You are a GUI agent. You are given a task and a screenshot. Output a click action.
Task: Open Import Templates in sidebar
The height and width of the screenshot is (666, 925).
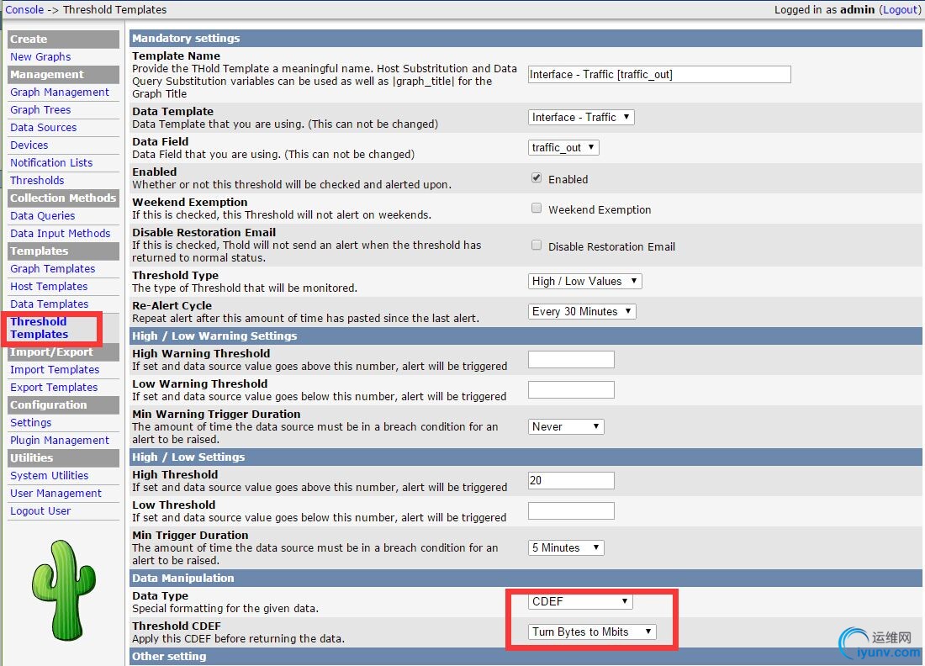55,370
